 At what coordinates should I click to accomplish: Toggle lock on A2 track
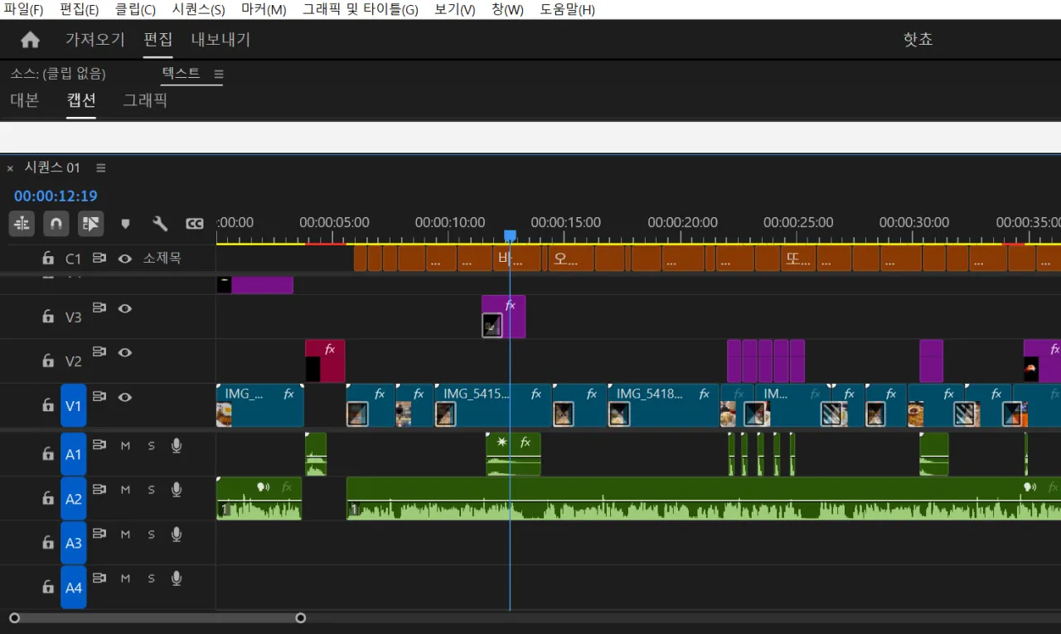click(49, 498)
